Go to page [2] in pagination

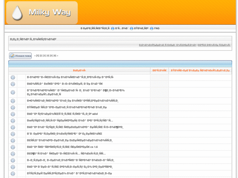coord(41,56)
